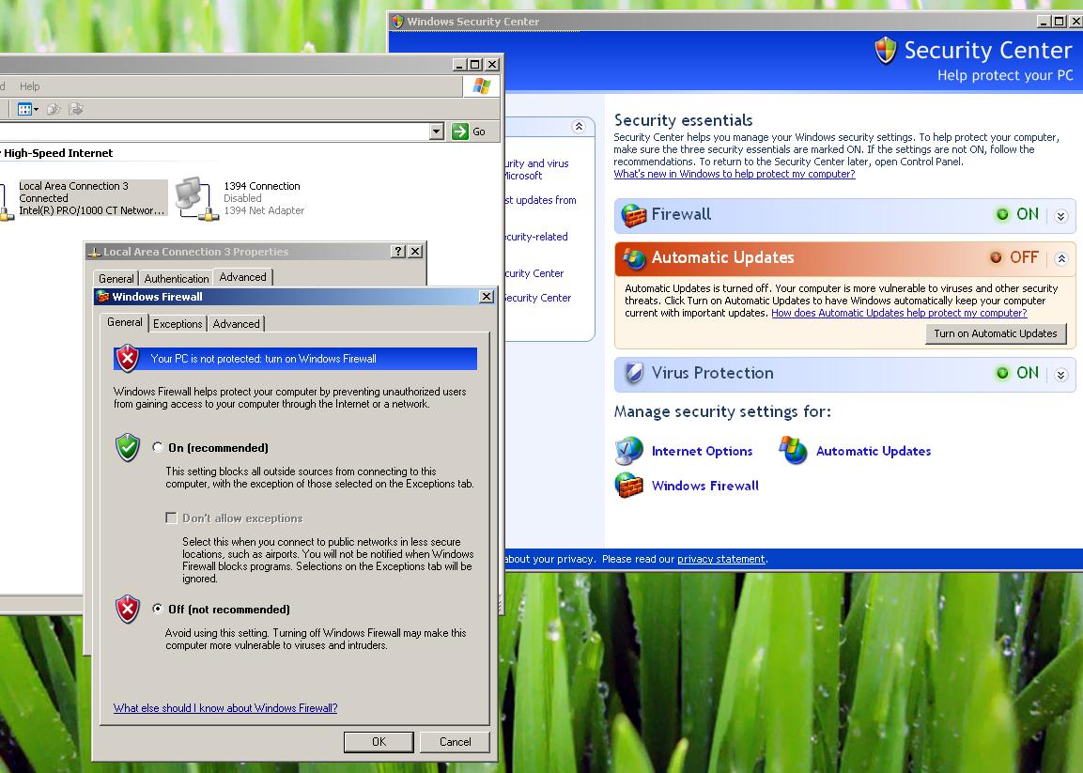Screen dimensions: 1083x773
Task: Open the privacy statement link
Action: (720, 559)
